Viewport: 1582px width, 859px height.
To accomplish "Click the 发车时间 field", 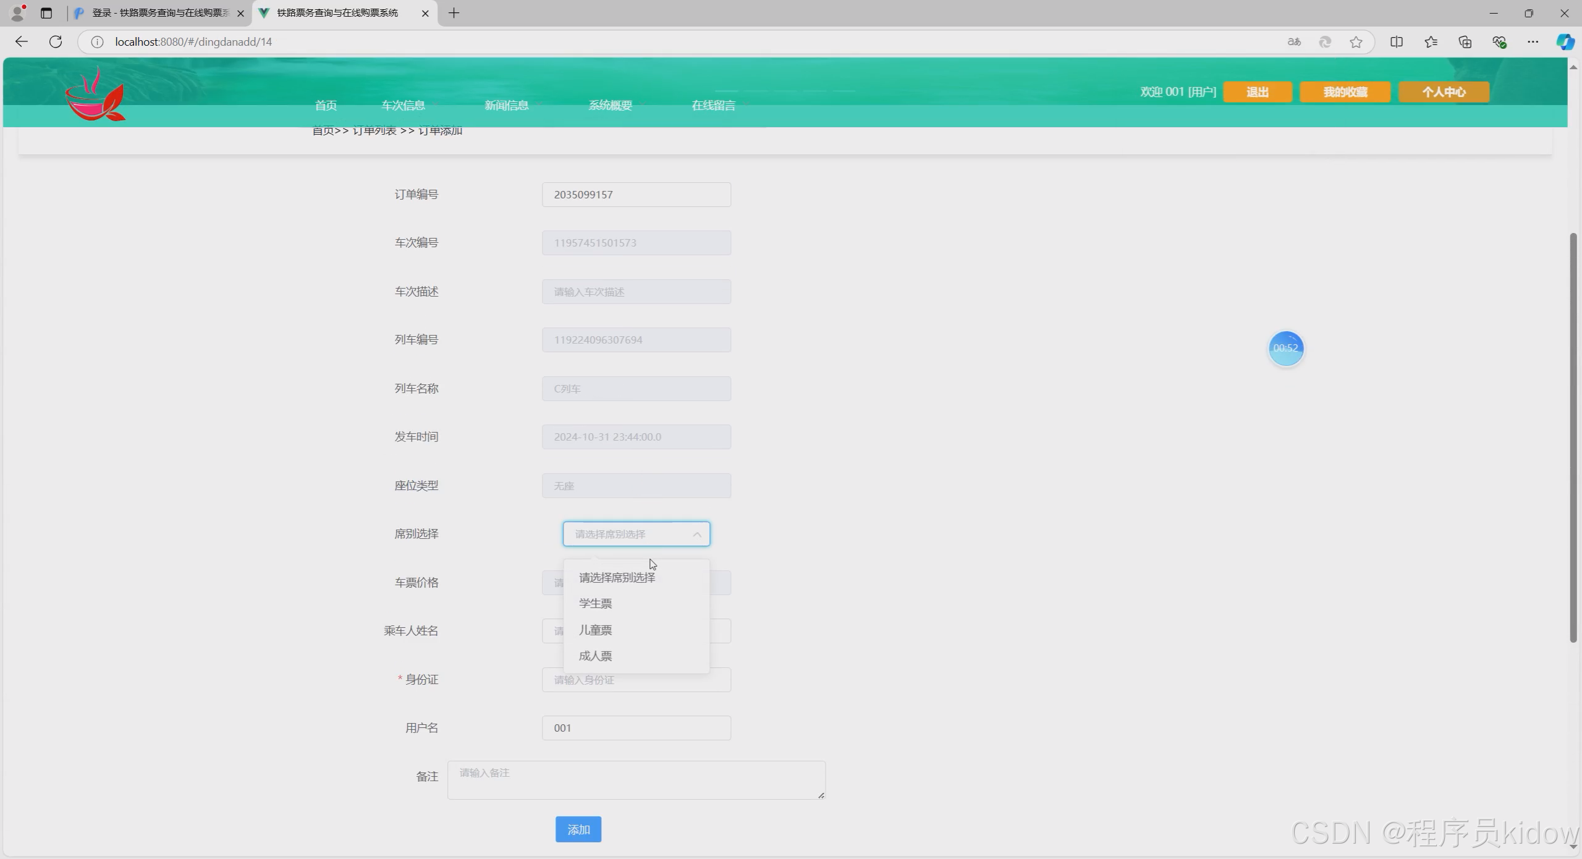I will 637,437.
